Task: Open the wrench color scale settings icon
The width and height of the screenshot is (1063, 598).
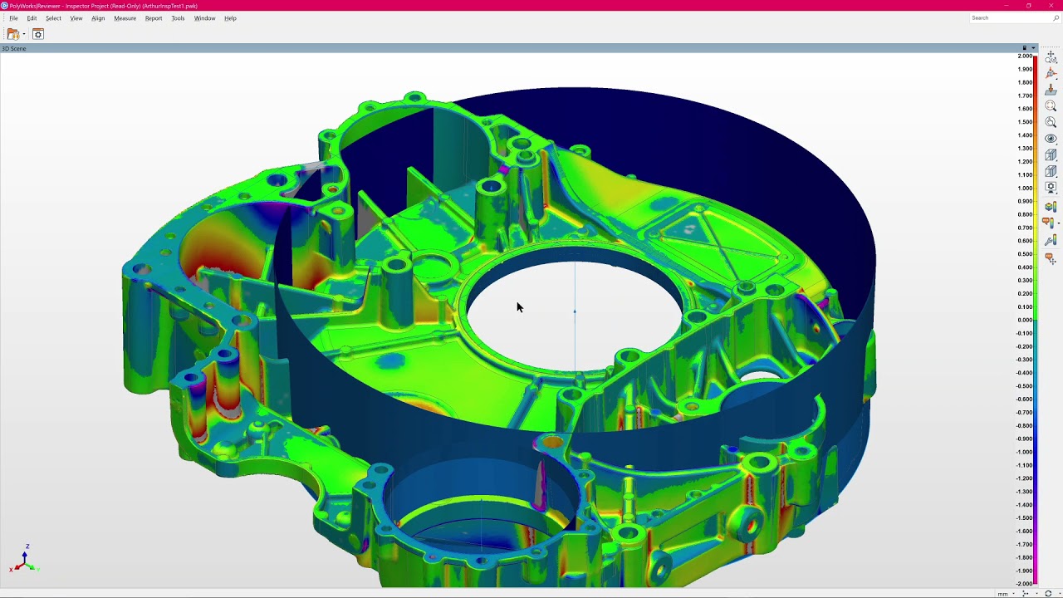Action: (1051, 240)
